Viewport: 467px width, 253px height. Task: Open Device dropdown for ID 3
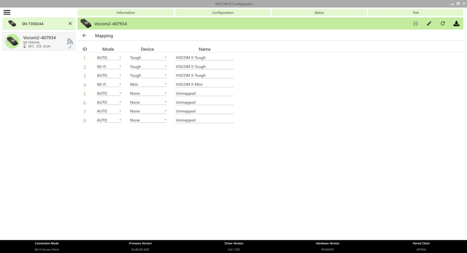point(148,75)
